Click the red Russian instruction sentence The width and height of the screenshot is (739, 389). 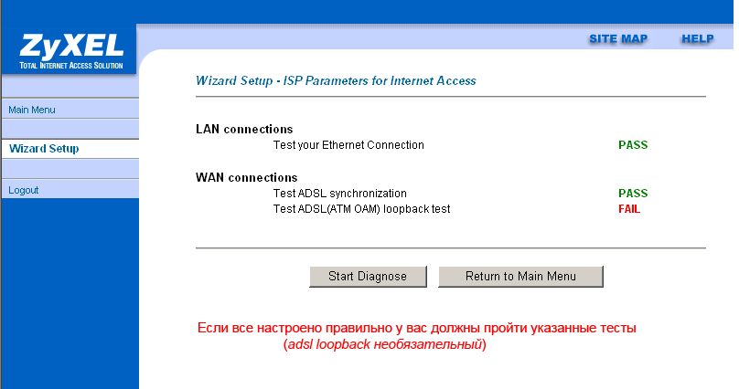point(417,328)
